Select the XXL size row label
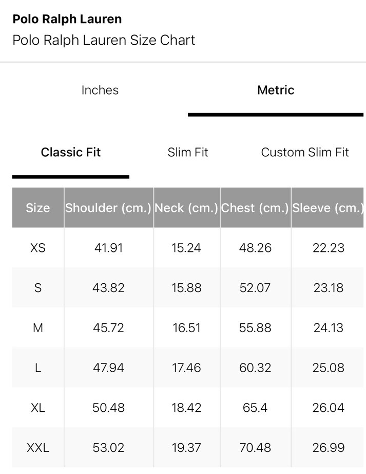Image resolution: width=366 pixels, height=474 pixels. tap(38, 447)
